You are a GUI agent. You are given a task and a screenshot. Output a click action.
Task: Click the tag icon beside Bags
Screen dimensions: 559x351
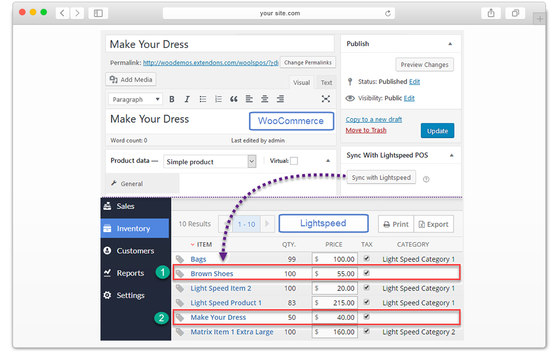tap(180, 259)
